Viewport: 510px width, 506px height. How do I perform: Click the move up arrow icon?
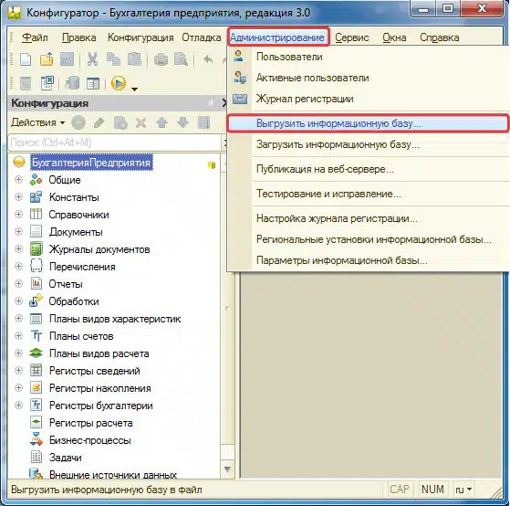(x=162, y=123)
